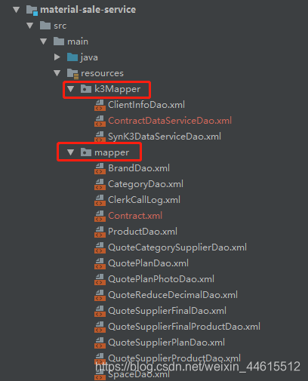Collapse the resources folder arrow

click(57, 73)
